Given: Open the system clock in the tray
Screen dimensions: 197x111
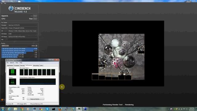Looking at the screenshot, I should (192, 109).
